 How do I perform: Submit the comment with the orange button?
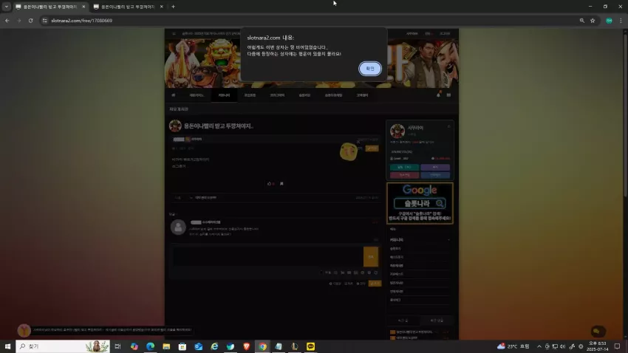370,256
